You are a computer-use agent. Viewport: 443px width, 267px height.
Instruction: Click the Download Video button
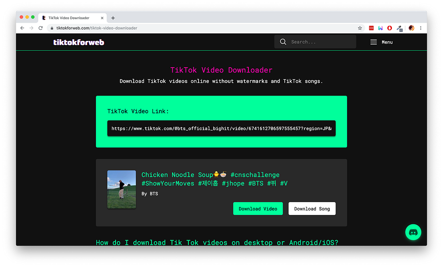258,208
